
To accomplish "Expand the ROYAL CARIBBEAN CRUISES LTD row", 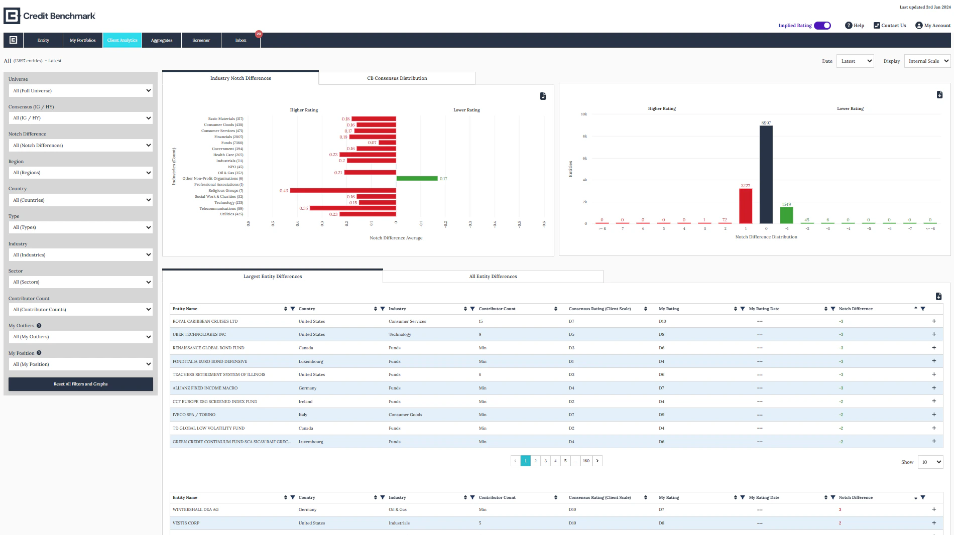I will (934, 321).
